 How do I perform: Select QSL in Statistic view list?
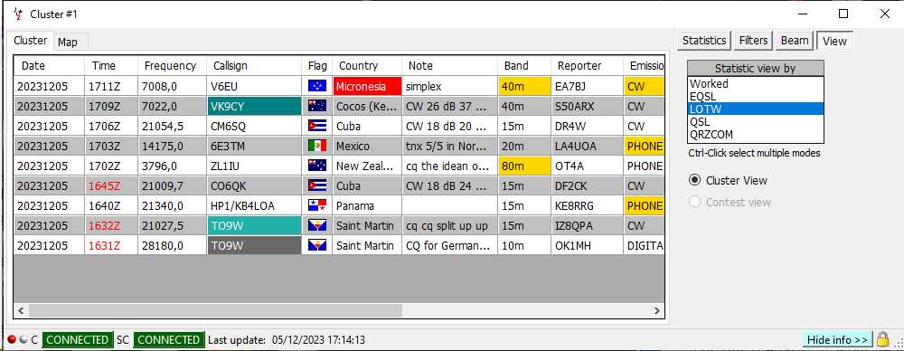pyautogui.click(x=755, y=122)
